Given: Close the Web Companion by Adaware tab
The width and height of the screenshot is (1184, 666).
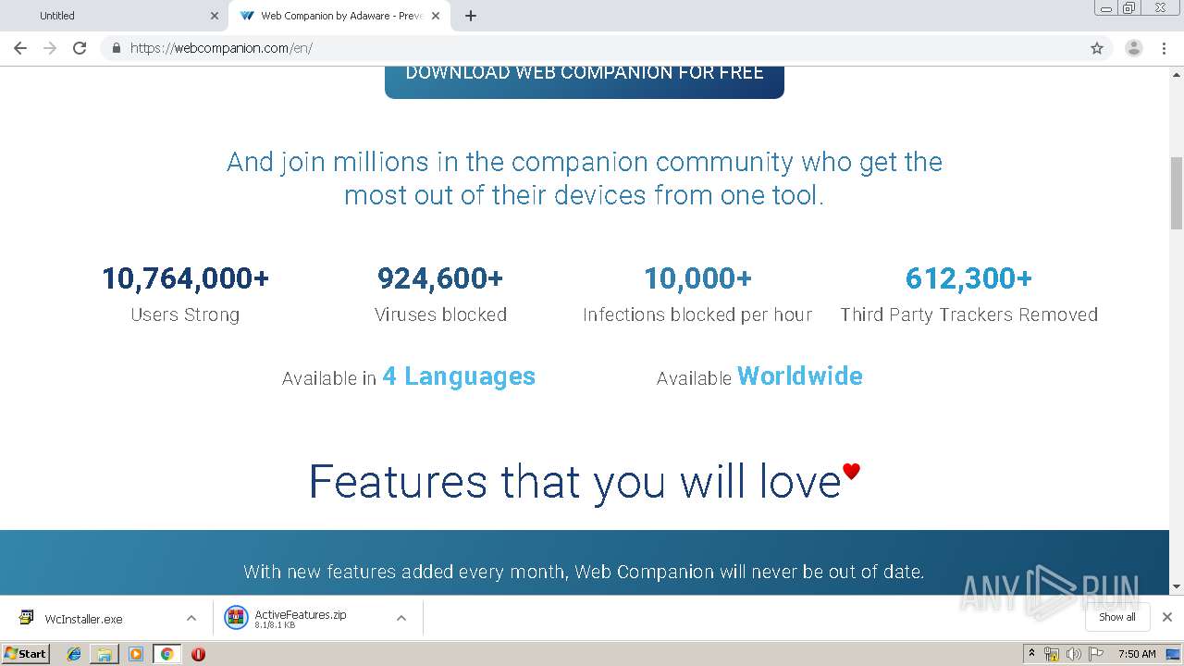Looking at the screenshot, I should [x=436, y=16].
